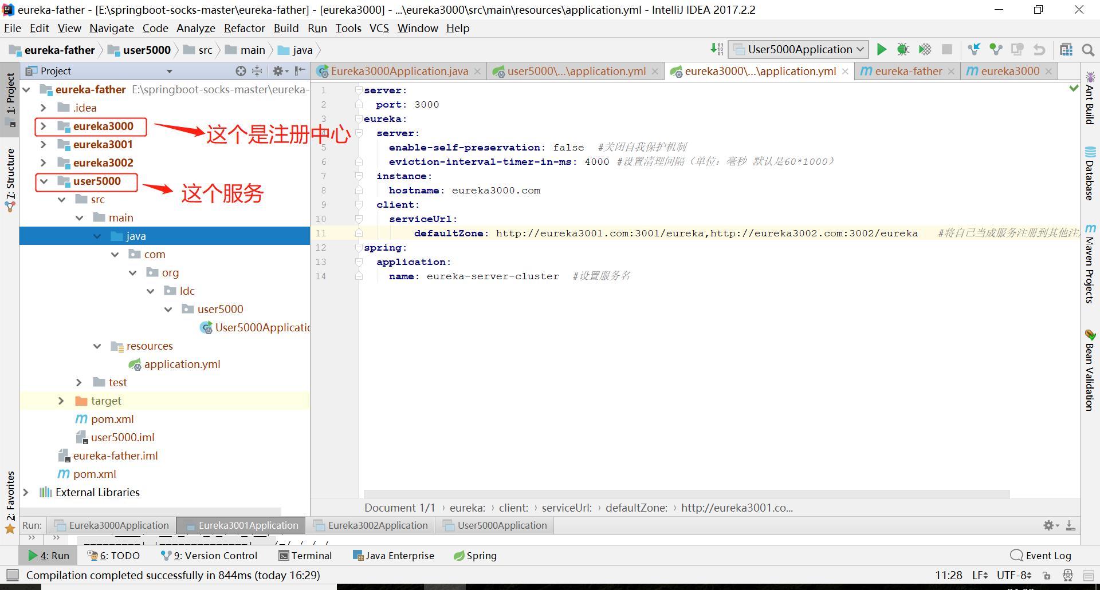Toggle the Spring tool window
This screenshot has width=1100, height=590.
click(x=475, y=556)
